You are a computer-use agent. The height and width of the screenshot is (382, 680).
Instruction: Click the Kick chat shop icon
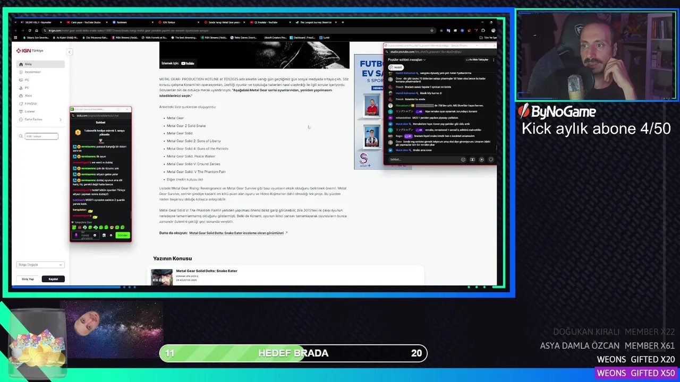(x=104, y=235)
